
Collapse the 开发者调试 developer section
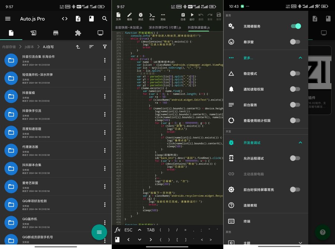tap(301, 143)
